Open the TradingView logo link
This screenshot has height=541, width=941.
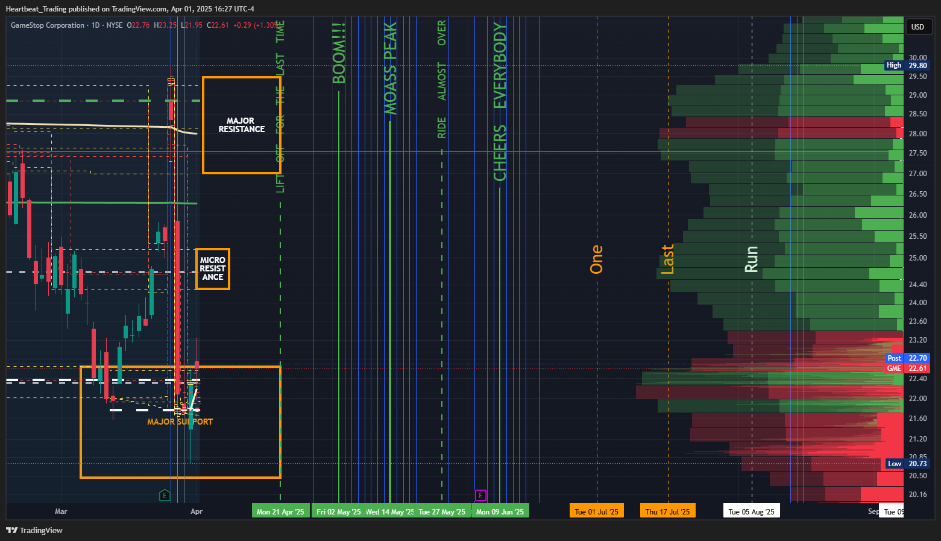[x=34, y=530]
